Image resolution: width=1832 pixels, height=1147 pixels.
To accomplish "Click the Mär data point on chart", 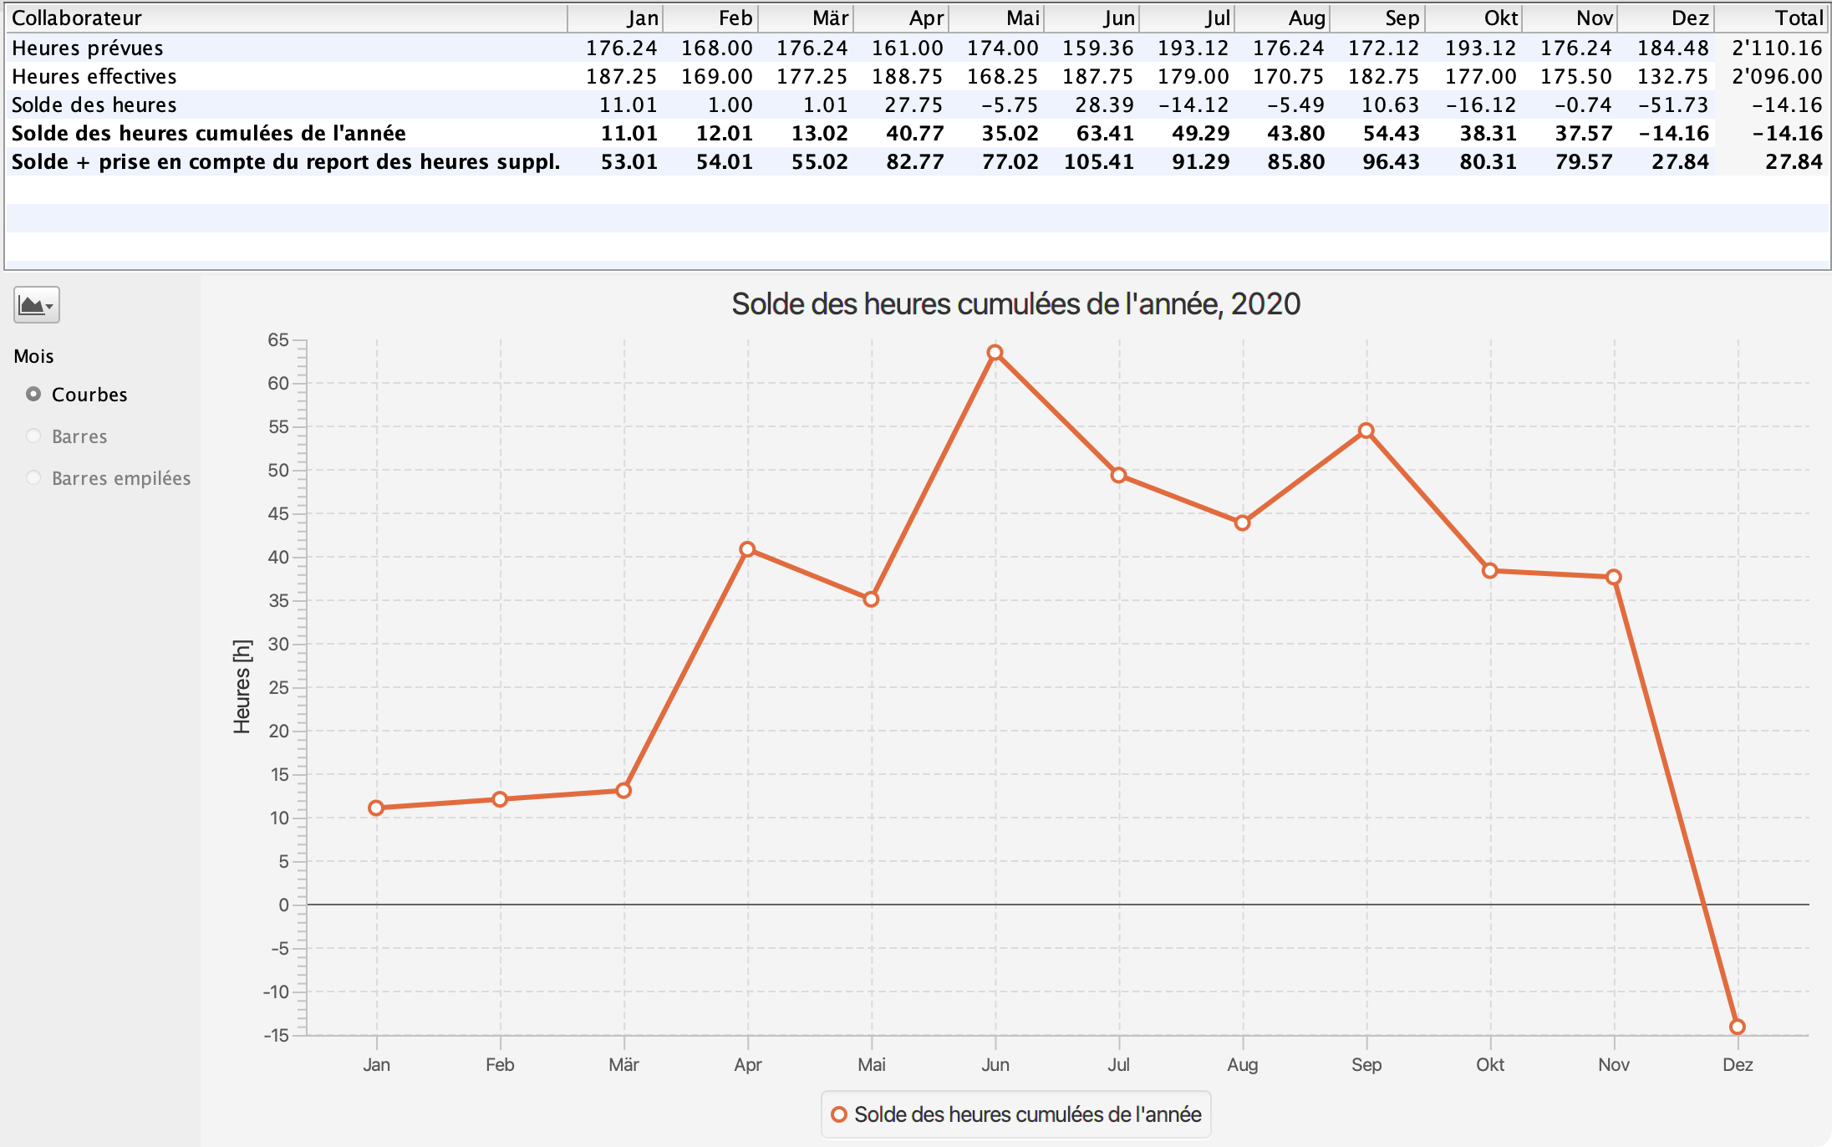I will 623,790.
